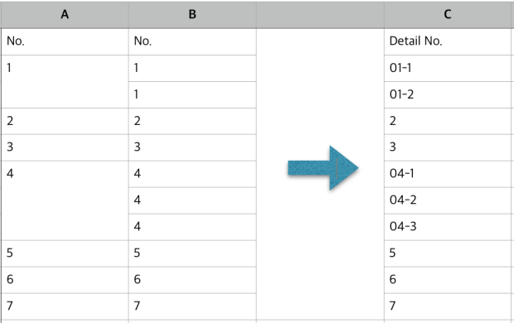Click the 'Detail No.' header cell
The height and width of the screenshot is (323, 514).
(x=448, y=41)
